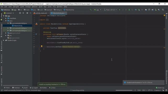Click the Make Project hammer icon
The width and height of the screenshot is (168, 94).
91,10
